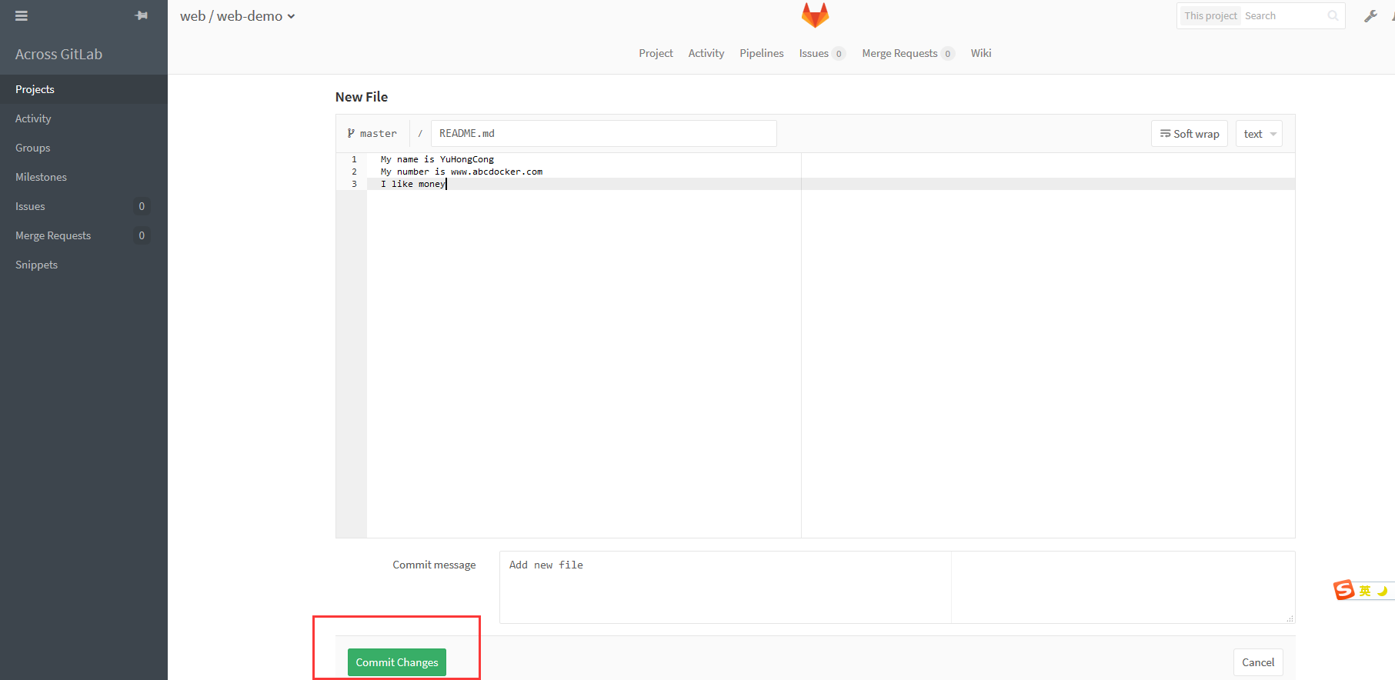Click the search magnifier icon
The image size is (1395, 680).
coord(1333,15)
